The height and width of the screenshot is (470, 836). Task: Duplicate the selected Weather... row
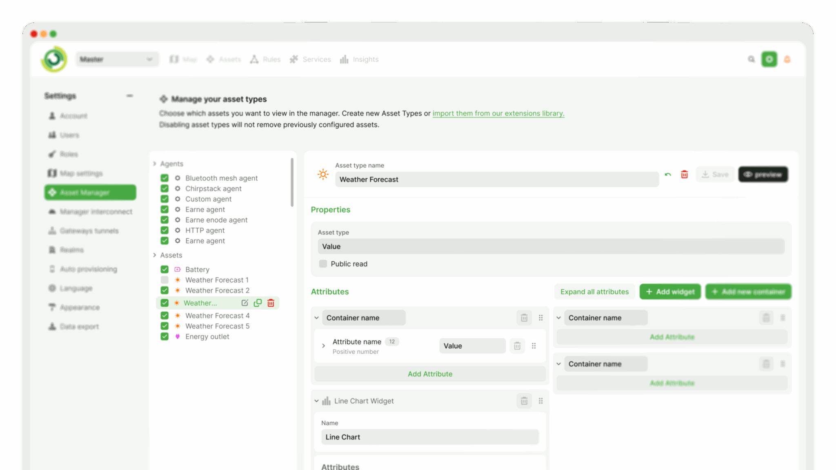pos(258,303)
